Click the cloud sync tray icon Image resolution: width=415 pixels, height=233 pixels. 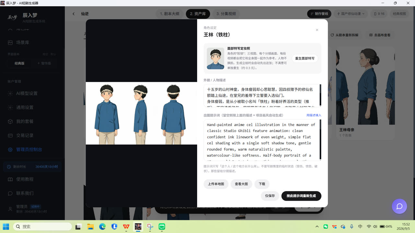(343, 227)
